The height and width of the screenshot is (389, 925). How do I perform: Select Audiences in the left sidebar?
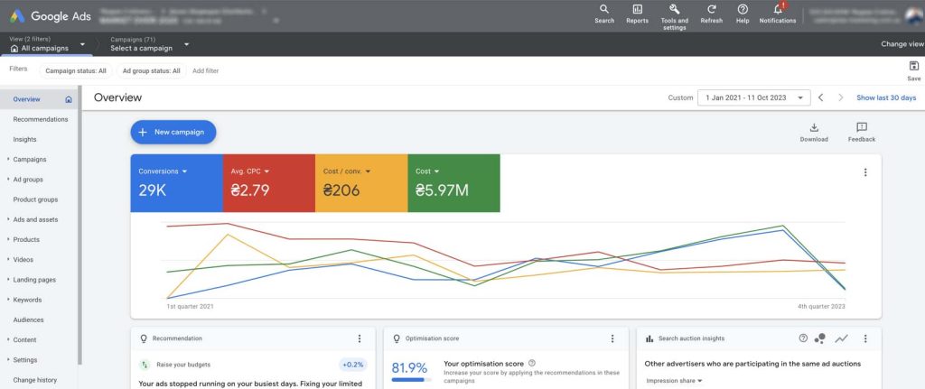(29, 320)
